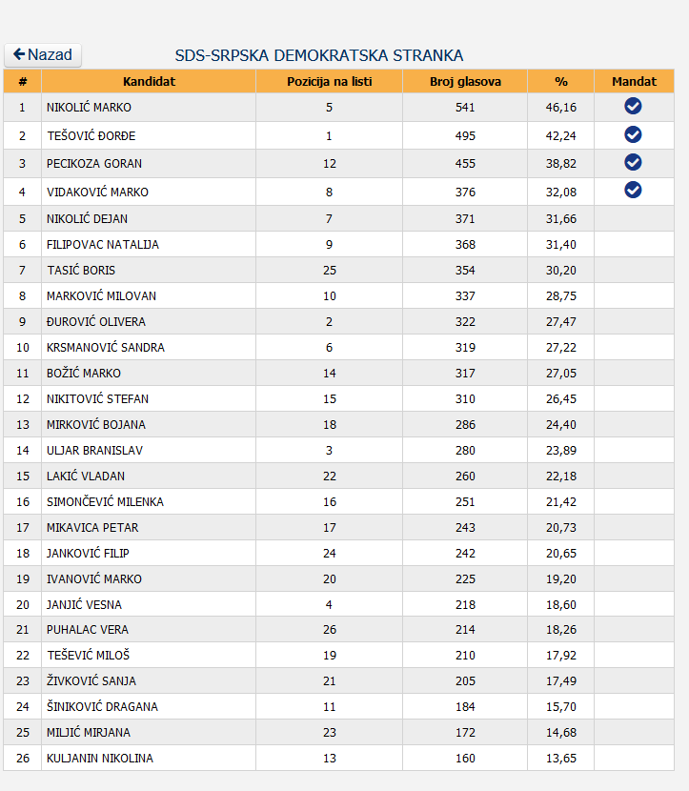Click the Mandat column header

tap(634, 82)
